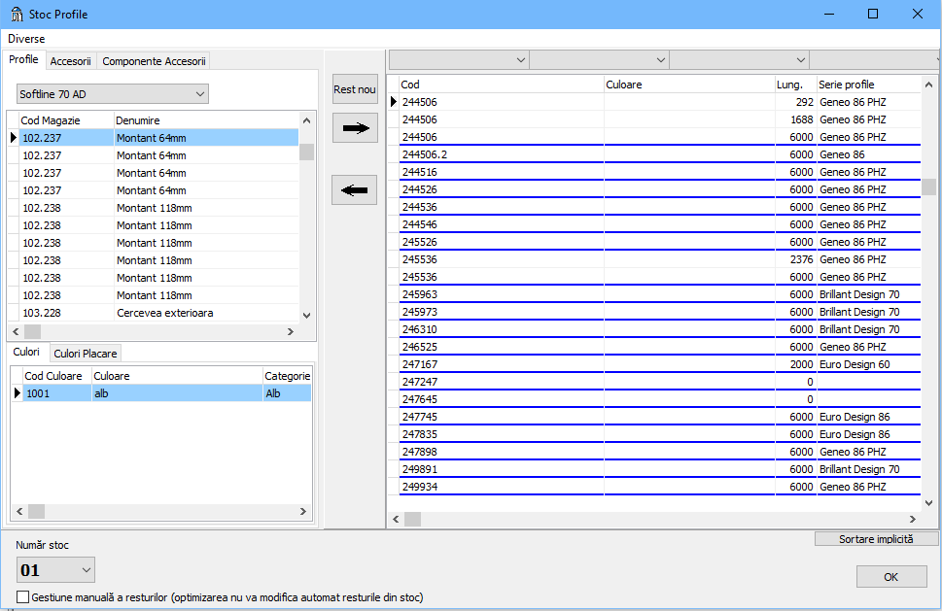Click the right arrow transfer button
This screenshot has height=611, width=942.
point(354,127)
